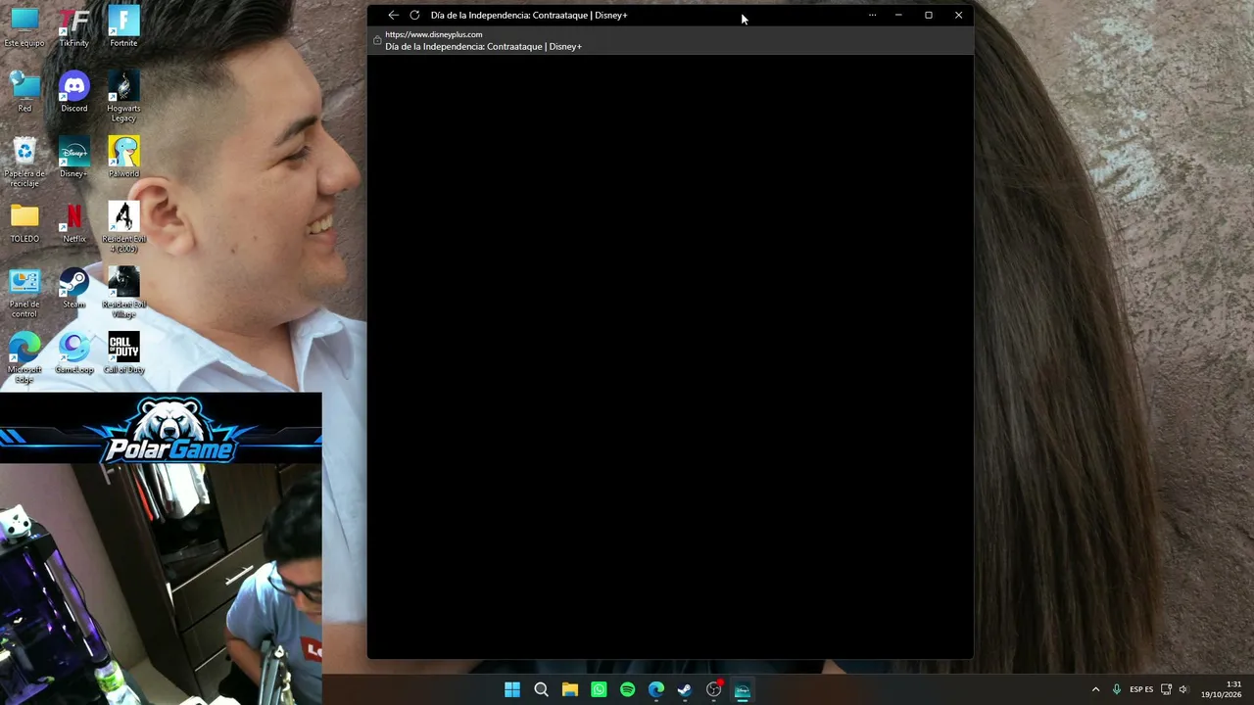Screen dimensions: 1254x705
Task: Expand the hidden system tray icons
Action: (1095, 689)
